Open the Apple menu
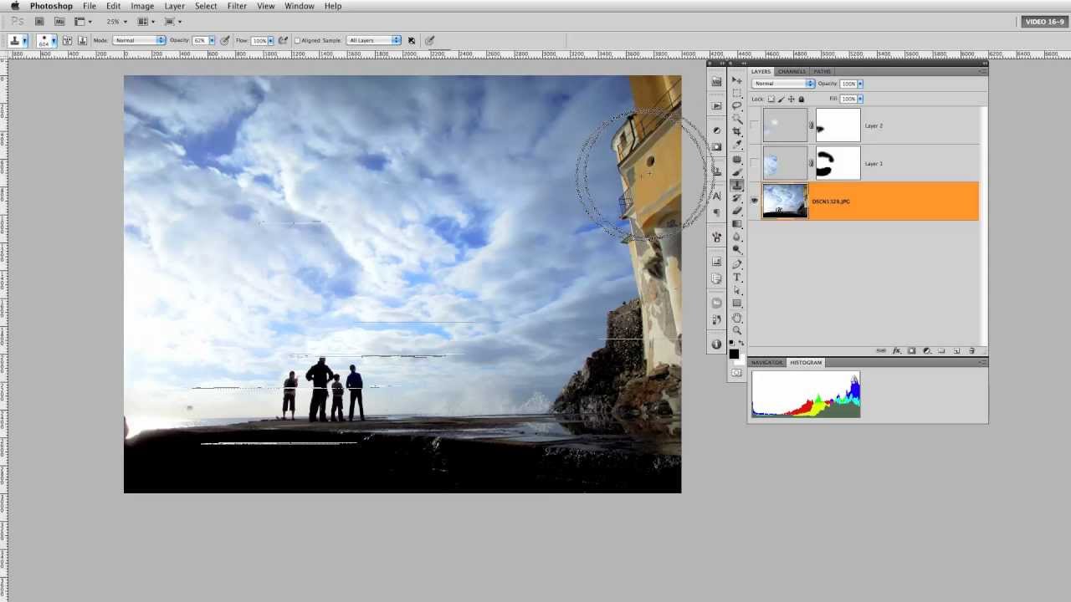 point(14,6)
